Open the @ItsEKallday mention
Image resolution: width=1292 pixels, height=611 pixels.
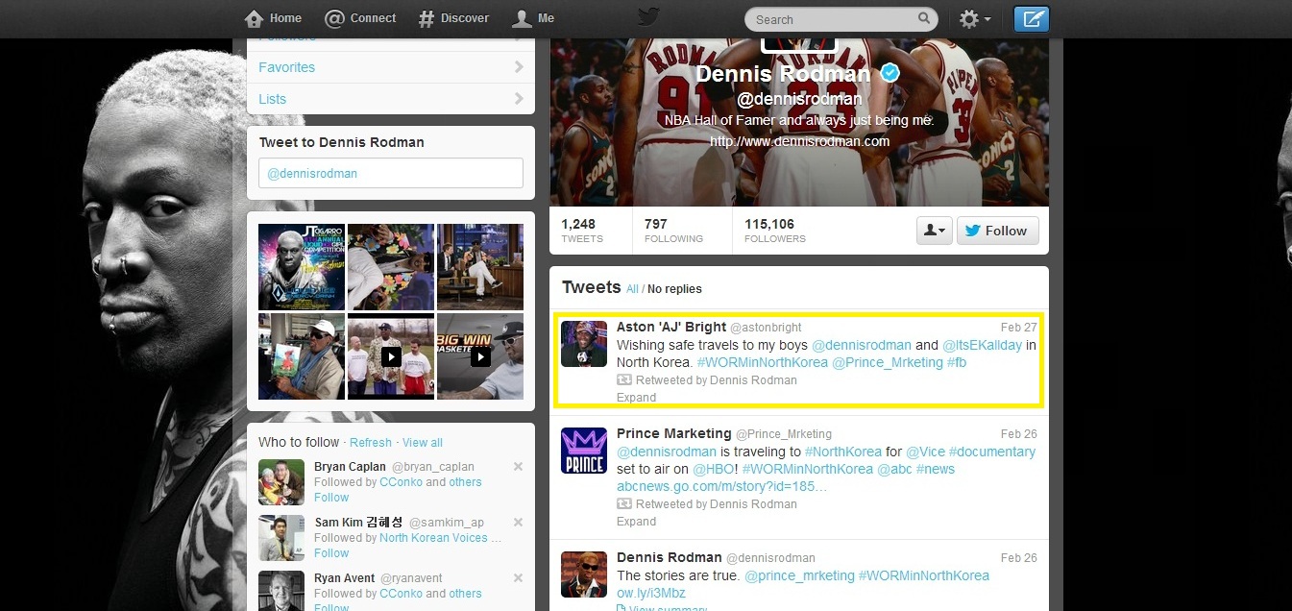pyautogui.click(x=982, y=345)
